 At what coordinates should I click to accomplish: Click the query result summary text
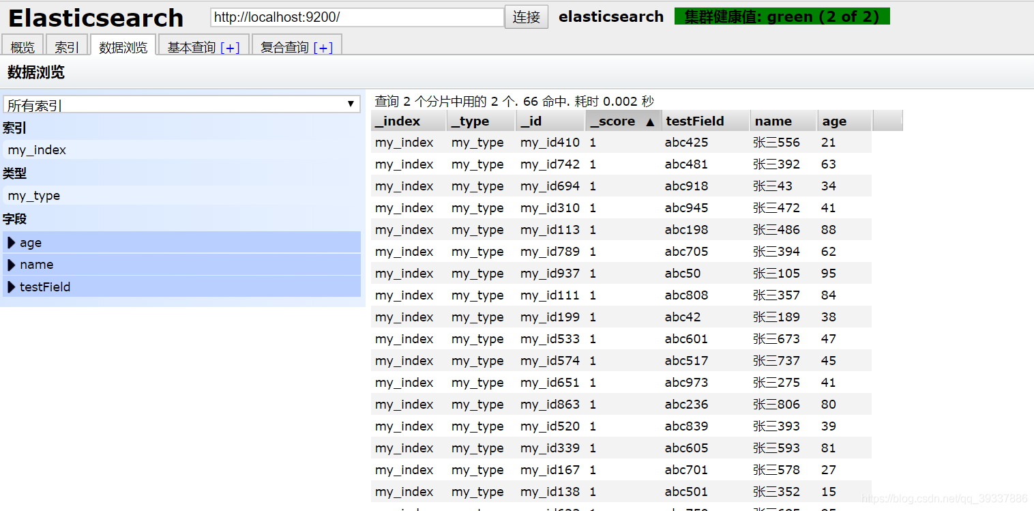(x=514, y=102)
